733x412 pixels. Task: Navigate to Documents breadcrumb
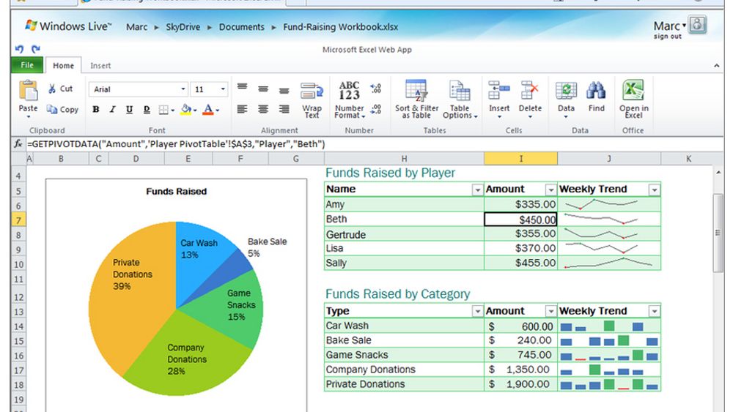click(x=242, y=27)
